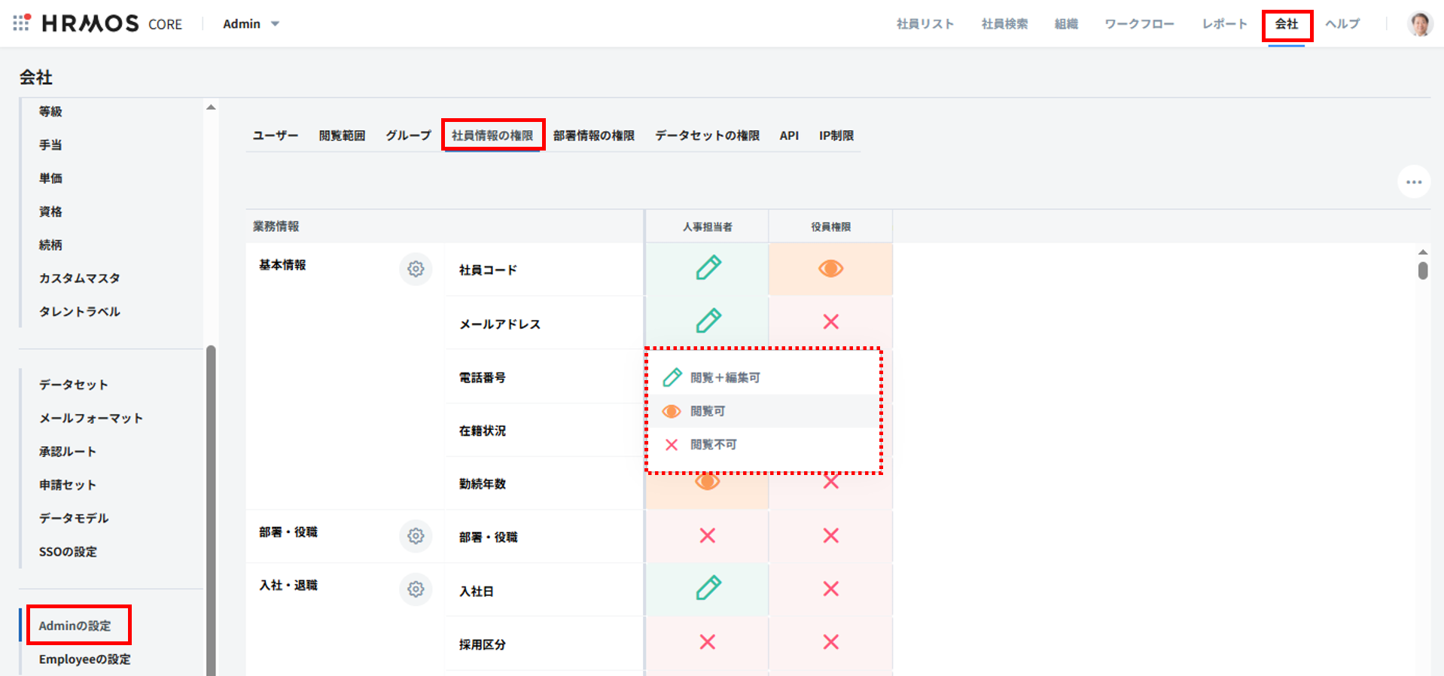Open gear settings for 入社・退職 section
This screenshot has width=1444, height=676.
click(x=416, y=589)
